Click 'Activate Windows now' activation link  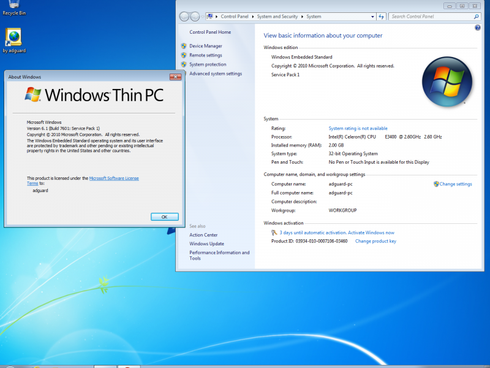coord(371,232)
